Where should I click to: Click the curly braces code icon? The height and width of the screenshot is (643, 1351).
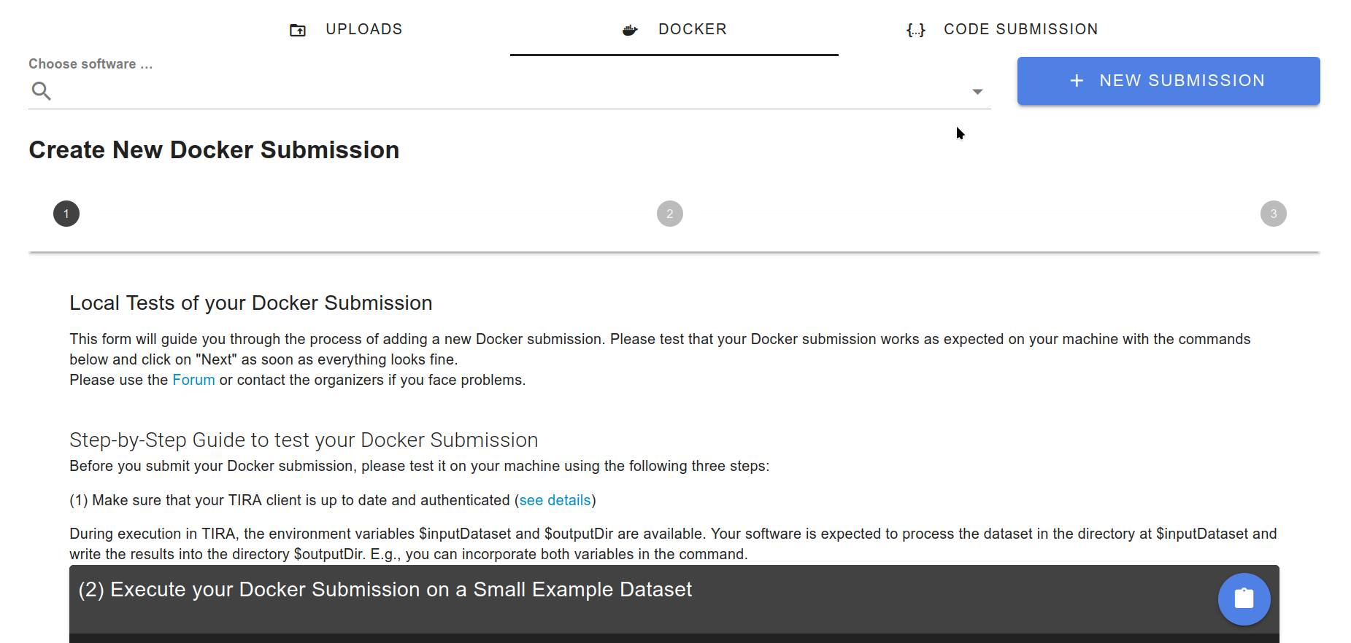click(x=915, y=30)
